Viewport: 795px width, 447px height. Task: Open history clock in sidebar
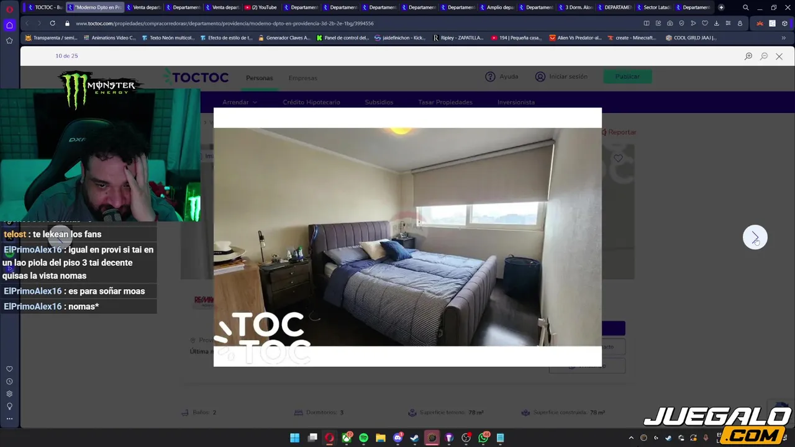pyautogui.click(x=9, y=381)
